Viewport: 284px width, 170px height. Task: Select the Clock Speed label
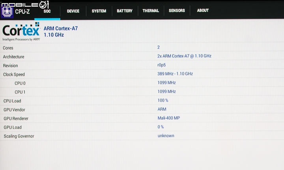(x=14, y=74)
